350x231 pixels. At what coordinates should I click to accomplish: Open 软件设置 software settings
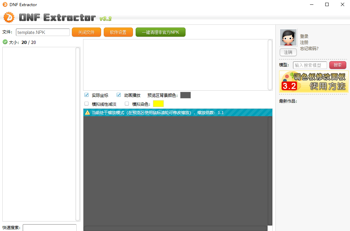[118, 32]
